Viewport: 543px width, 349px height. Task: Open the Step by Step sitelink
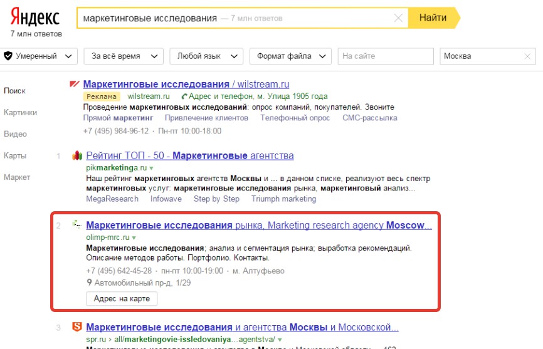[x=216, y=199]
